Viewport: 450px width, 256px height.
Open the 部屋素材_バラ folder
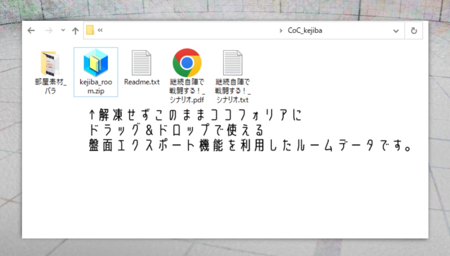50,64
